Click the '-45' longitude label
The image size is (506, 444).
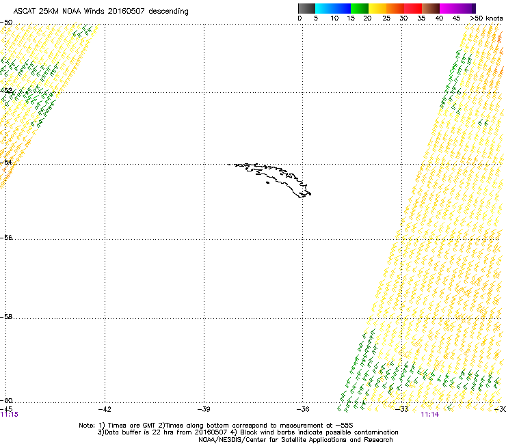6,409
